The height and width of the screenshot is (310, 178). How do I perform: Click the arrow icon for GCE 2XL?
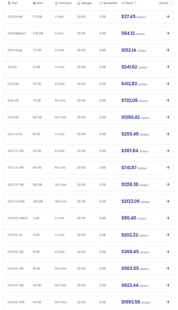pos(168,84)
